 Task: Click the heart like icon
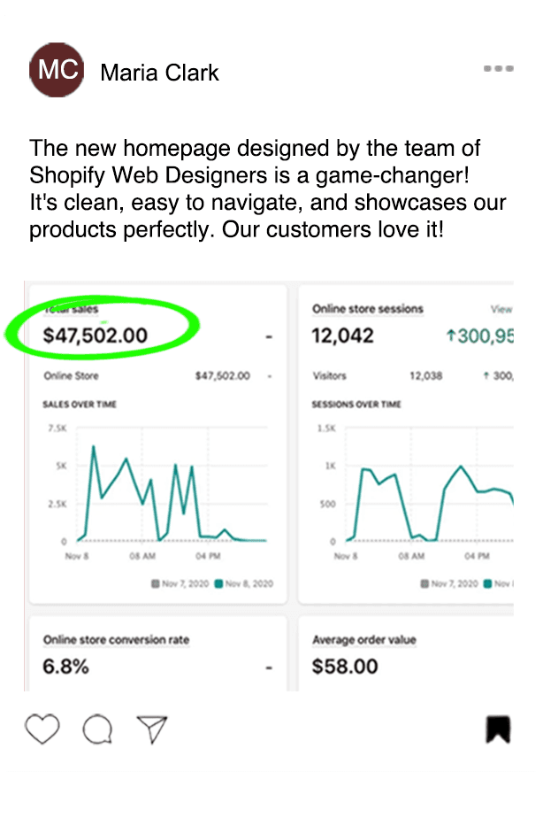pos(42,729)
